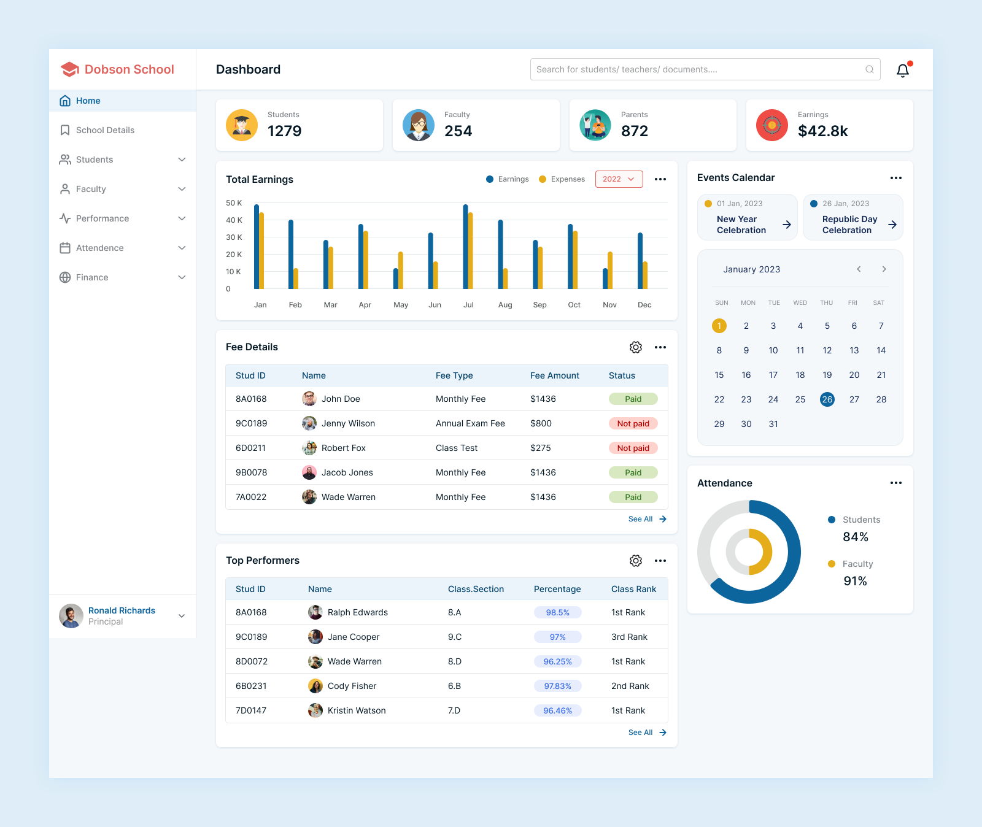Click the notification bell icon
982x827 pixels.
pos(902,69)
